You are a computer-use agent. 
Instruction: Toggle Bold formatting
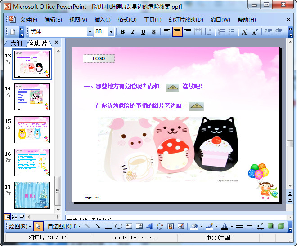tap(122, 32)
